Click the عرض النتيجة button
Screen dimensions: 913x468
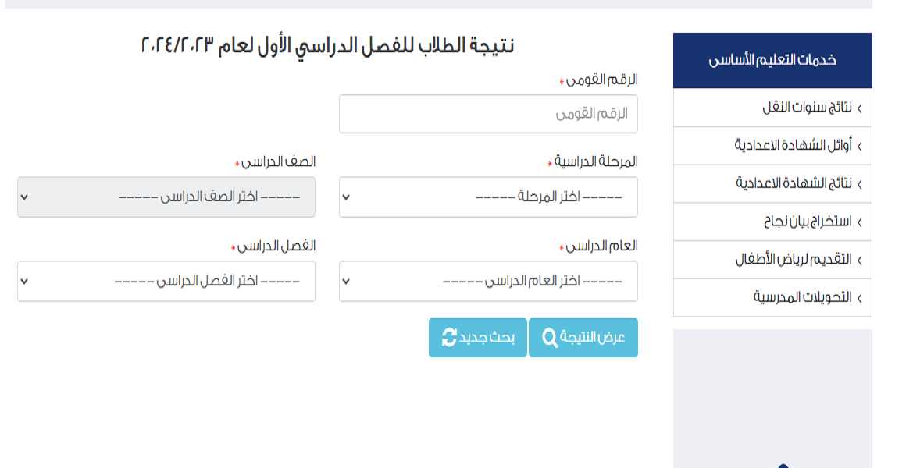coord(583,337)
